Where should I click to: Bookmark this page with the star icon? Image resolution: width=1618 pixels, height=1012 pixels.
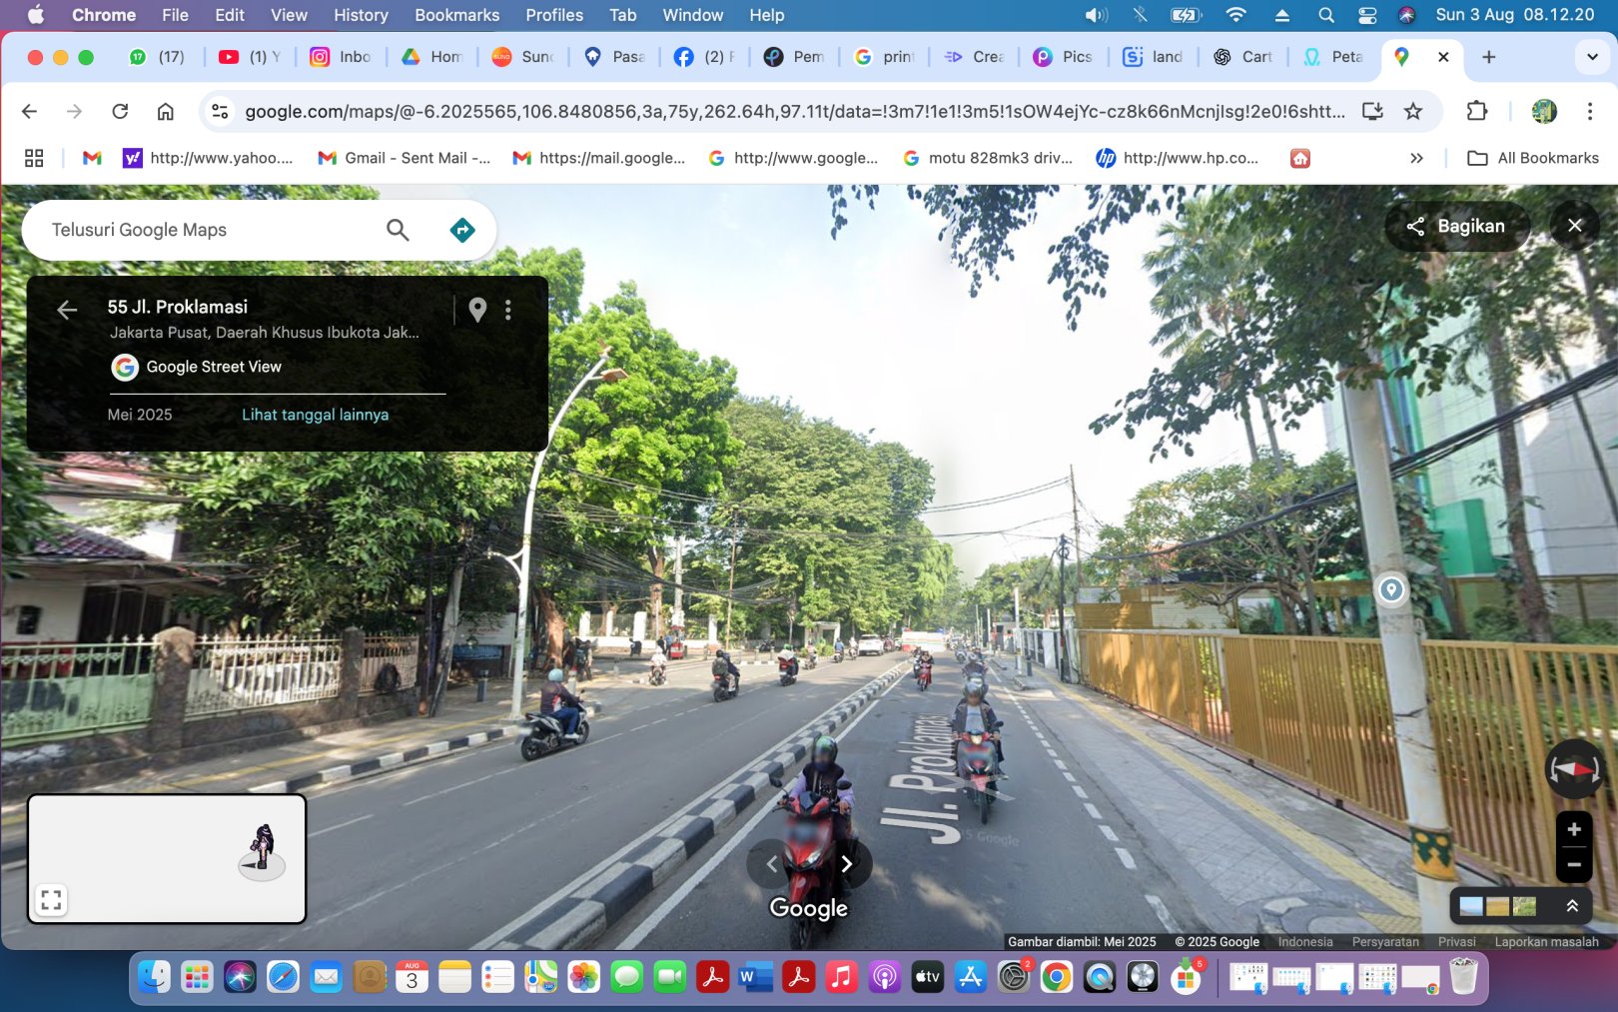pos(1412,111)
